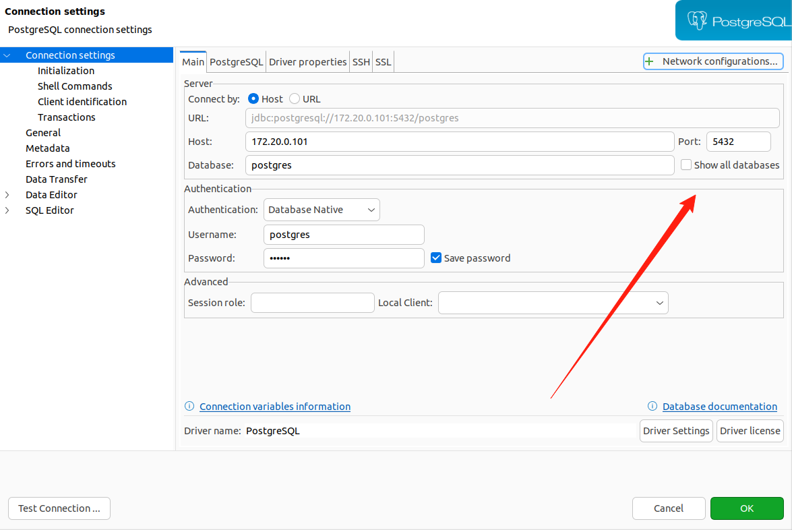
Task: Enable Show all databases checkbox
Action: (x=686, y=165)
